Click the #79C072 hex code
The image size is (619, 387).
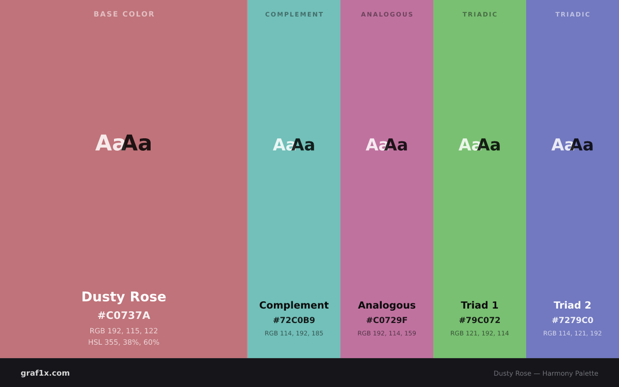tap(480, 320)
